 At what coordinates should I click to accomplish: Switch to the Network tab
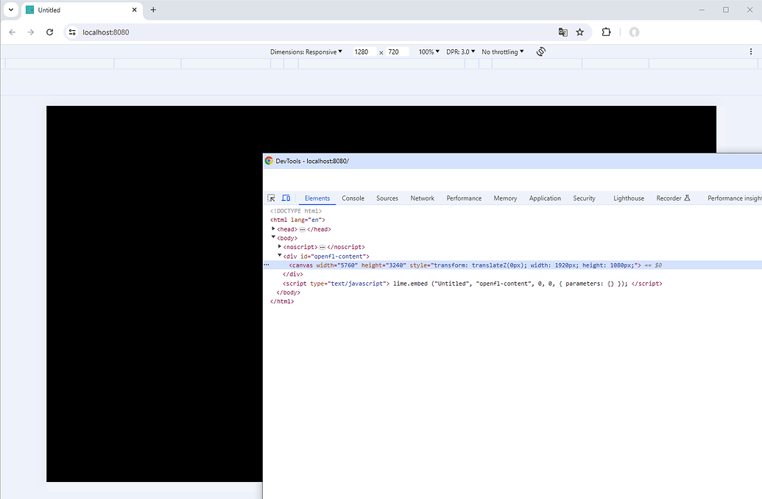pyautogui.click(x=423, y=198)
